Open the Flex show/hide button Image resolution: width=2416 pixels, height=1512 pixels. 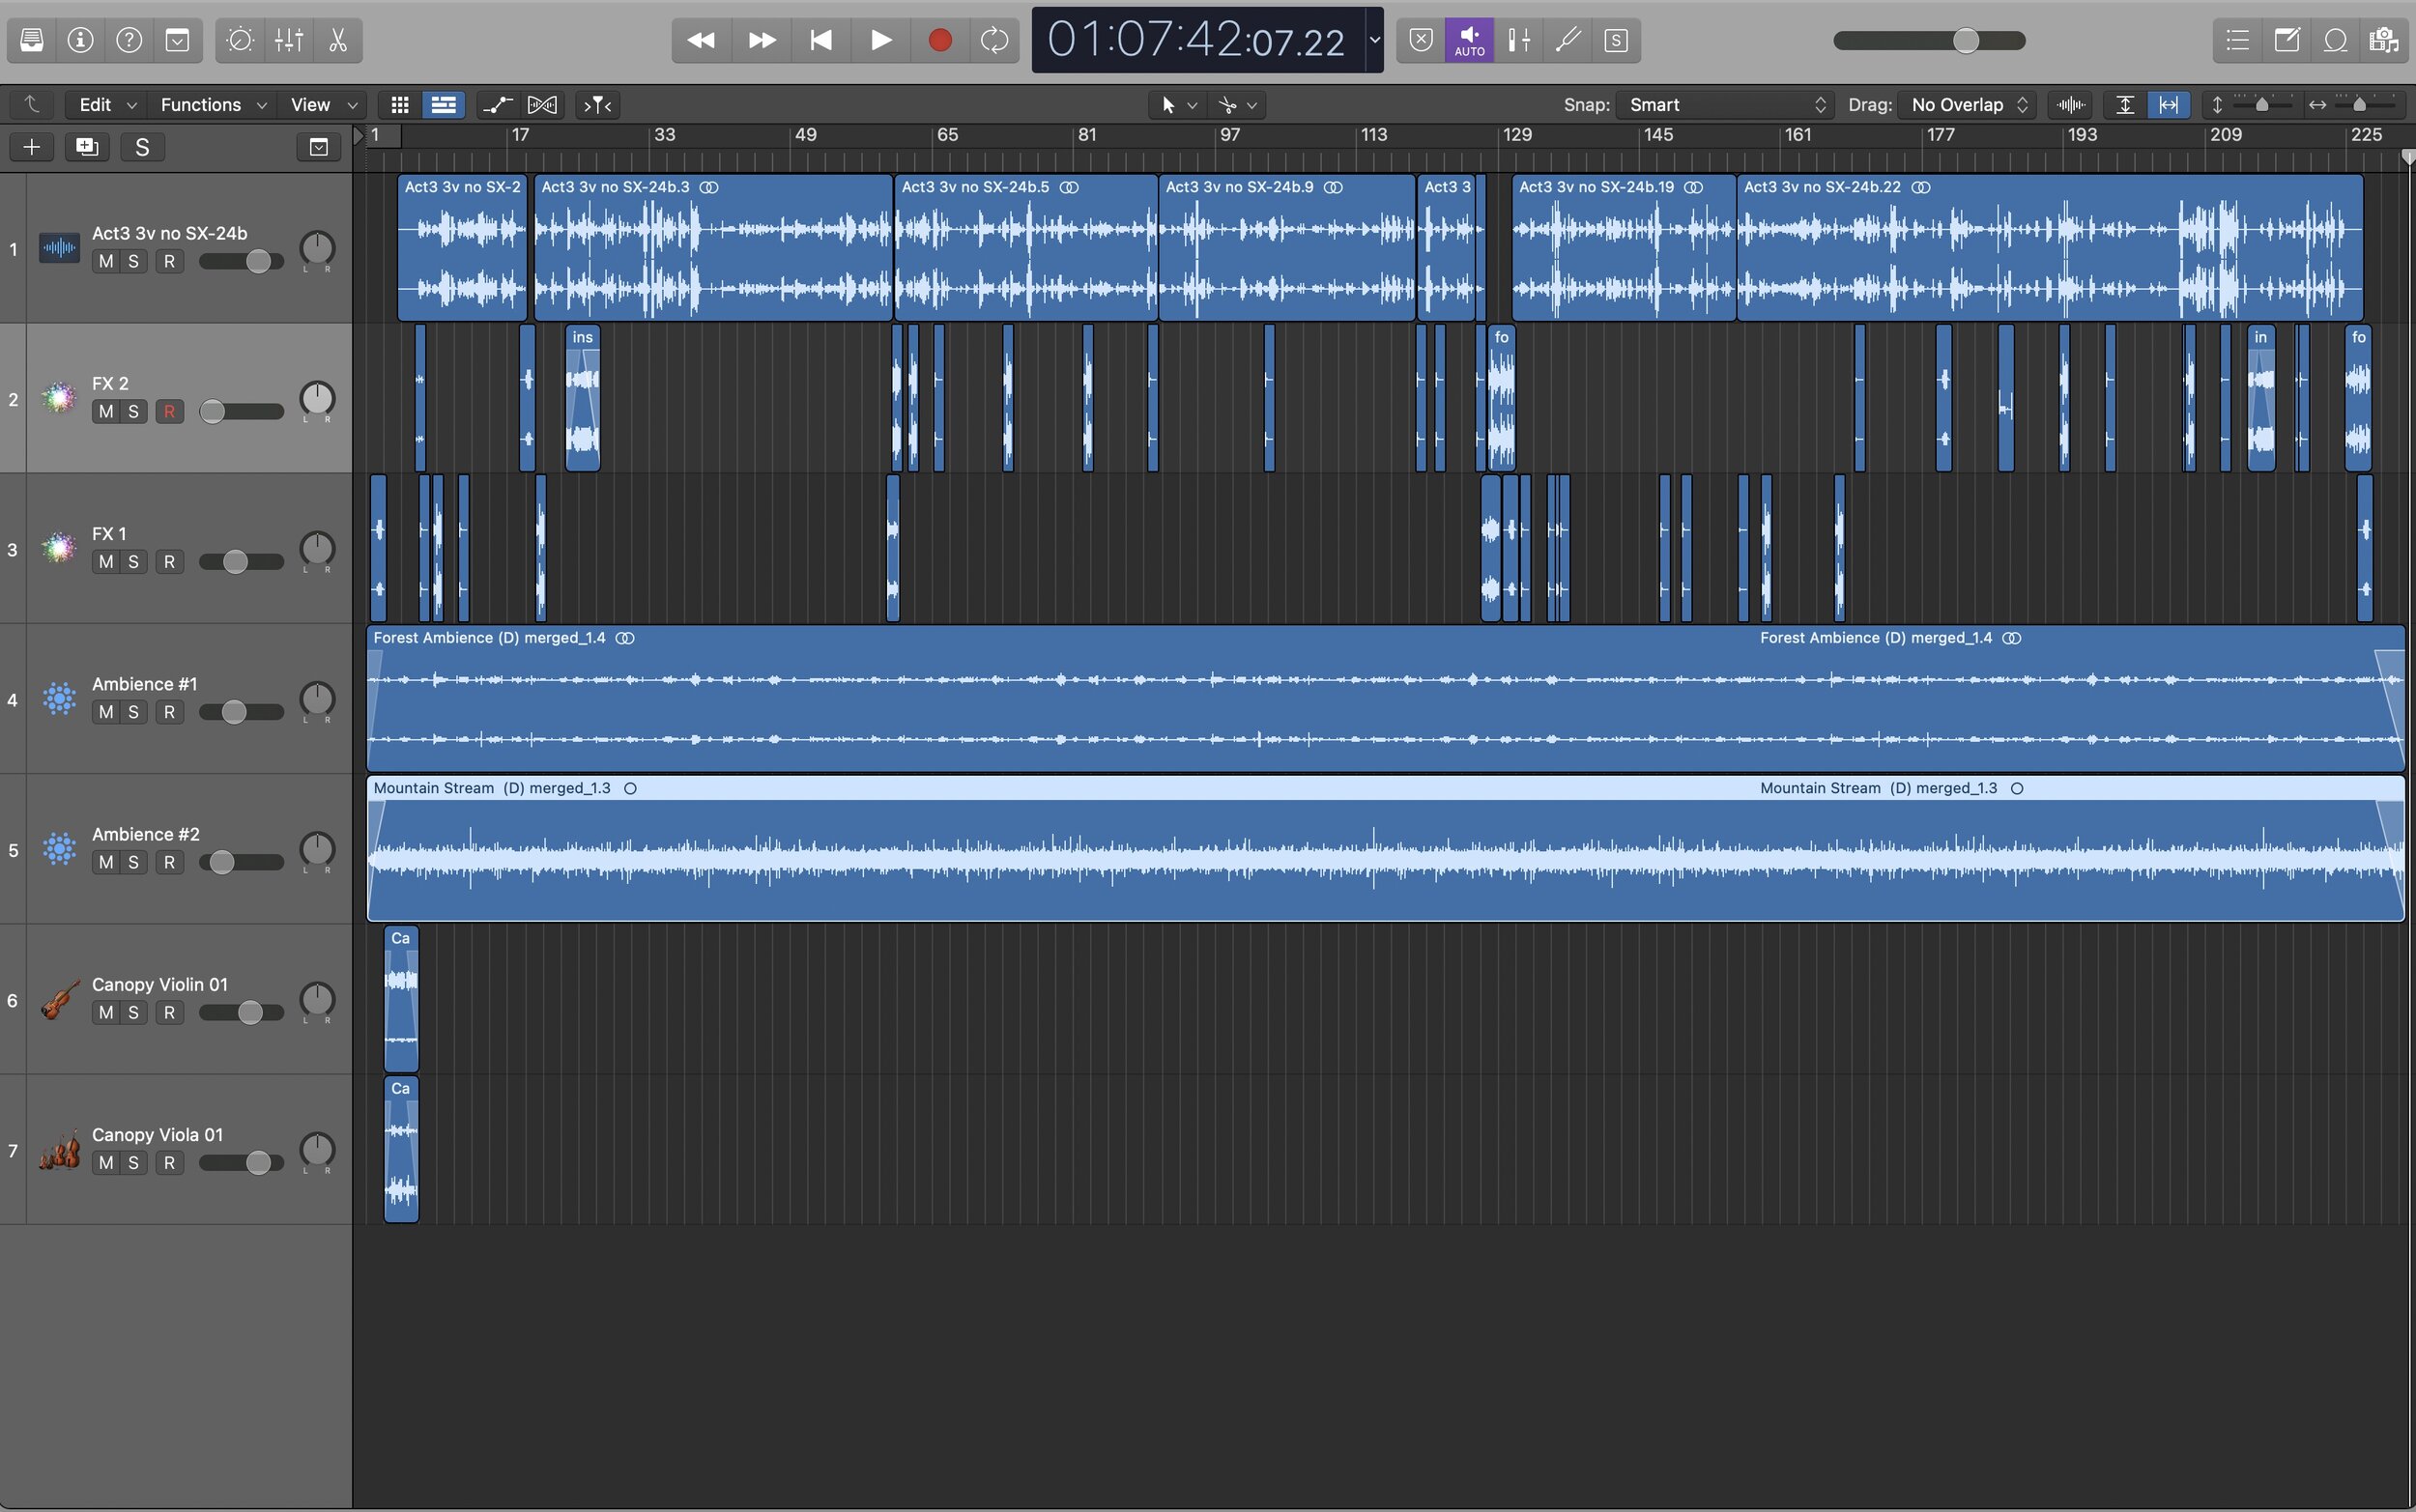click(542, 105)
